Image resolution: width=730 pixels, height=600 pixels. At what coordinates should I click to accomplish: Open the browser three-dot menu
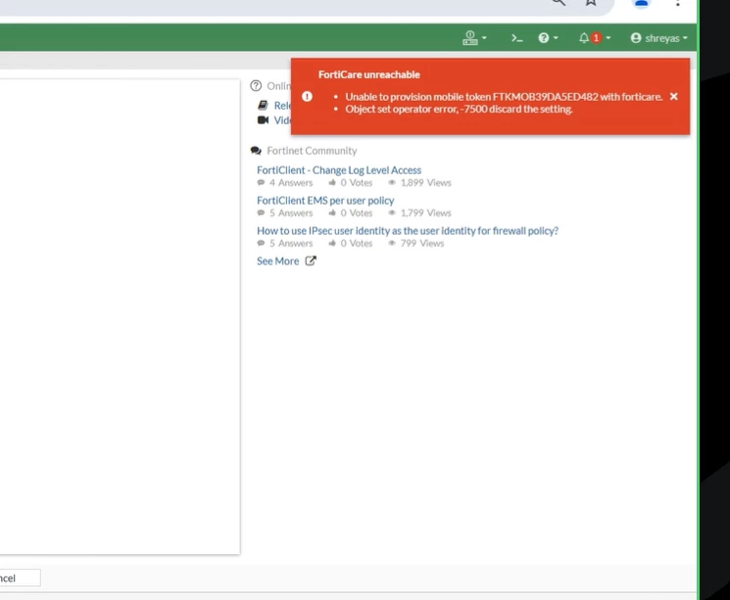[677, 3]
